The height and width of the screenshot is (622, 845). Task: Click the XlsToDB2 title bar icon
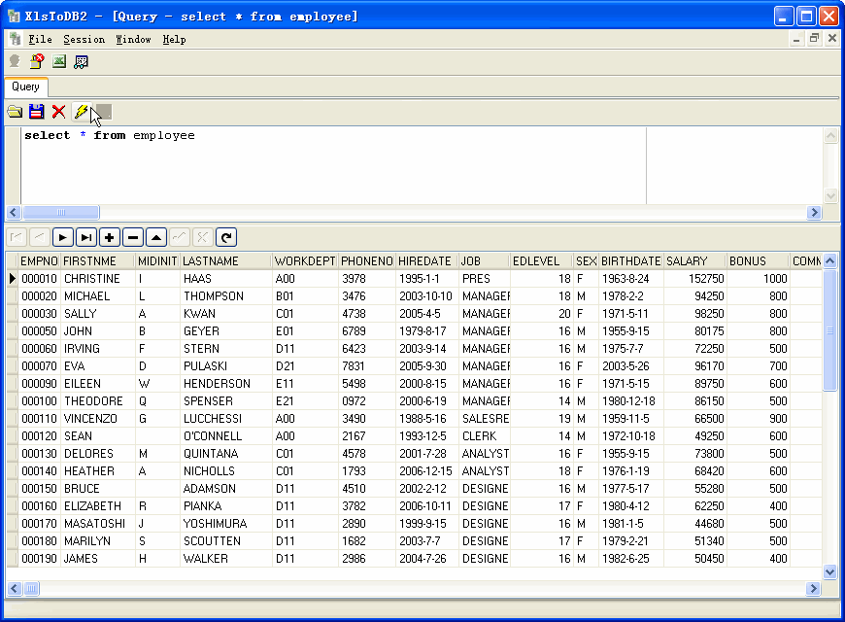click(14, 17)
